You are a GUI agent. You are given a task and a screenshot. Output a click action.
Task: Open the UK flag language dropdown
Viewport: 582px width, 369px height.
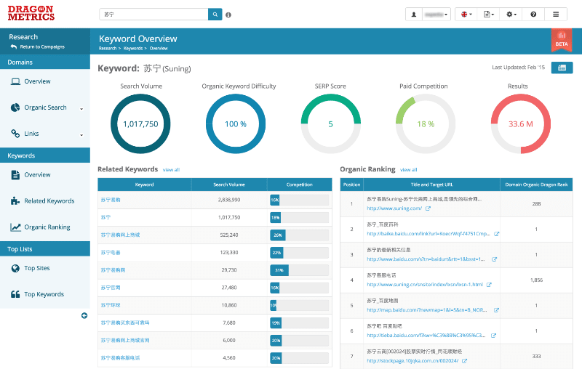click(466, 14)
